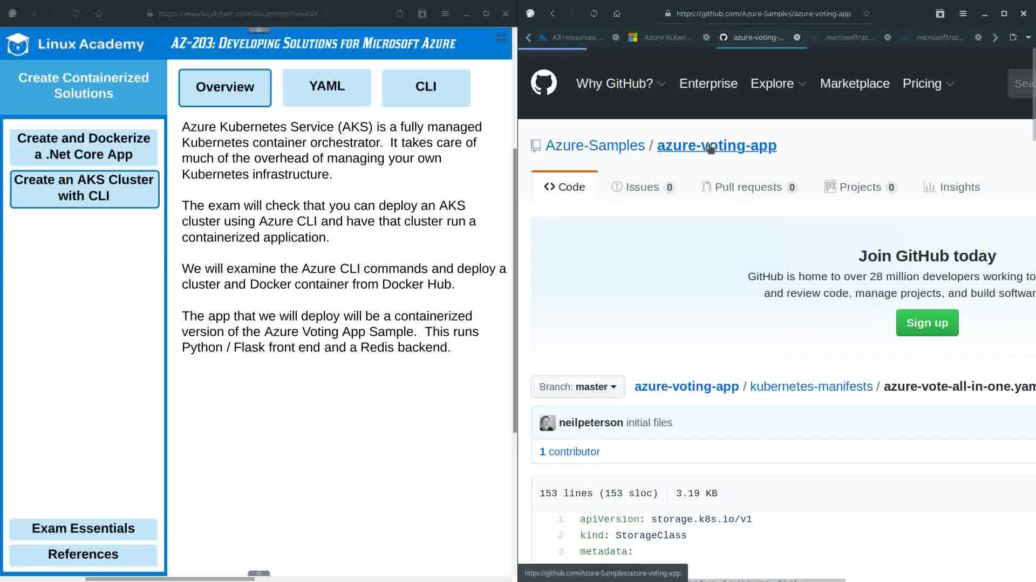Click home icon in GitHub browser
This screenshot has width=1036, height=582.
(x=617, y=13)
